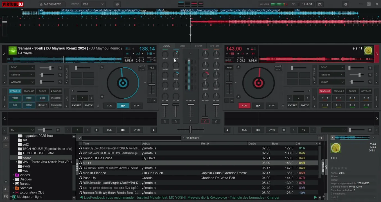Toggle SLIP mode on deck A
Viewport: 381px width, 202px height.
[142, 70]
